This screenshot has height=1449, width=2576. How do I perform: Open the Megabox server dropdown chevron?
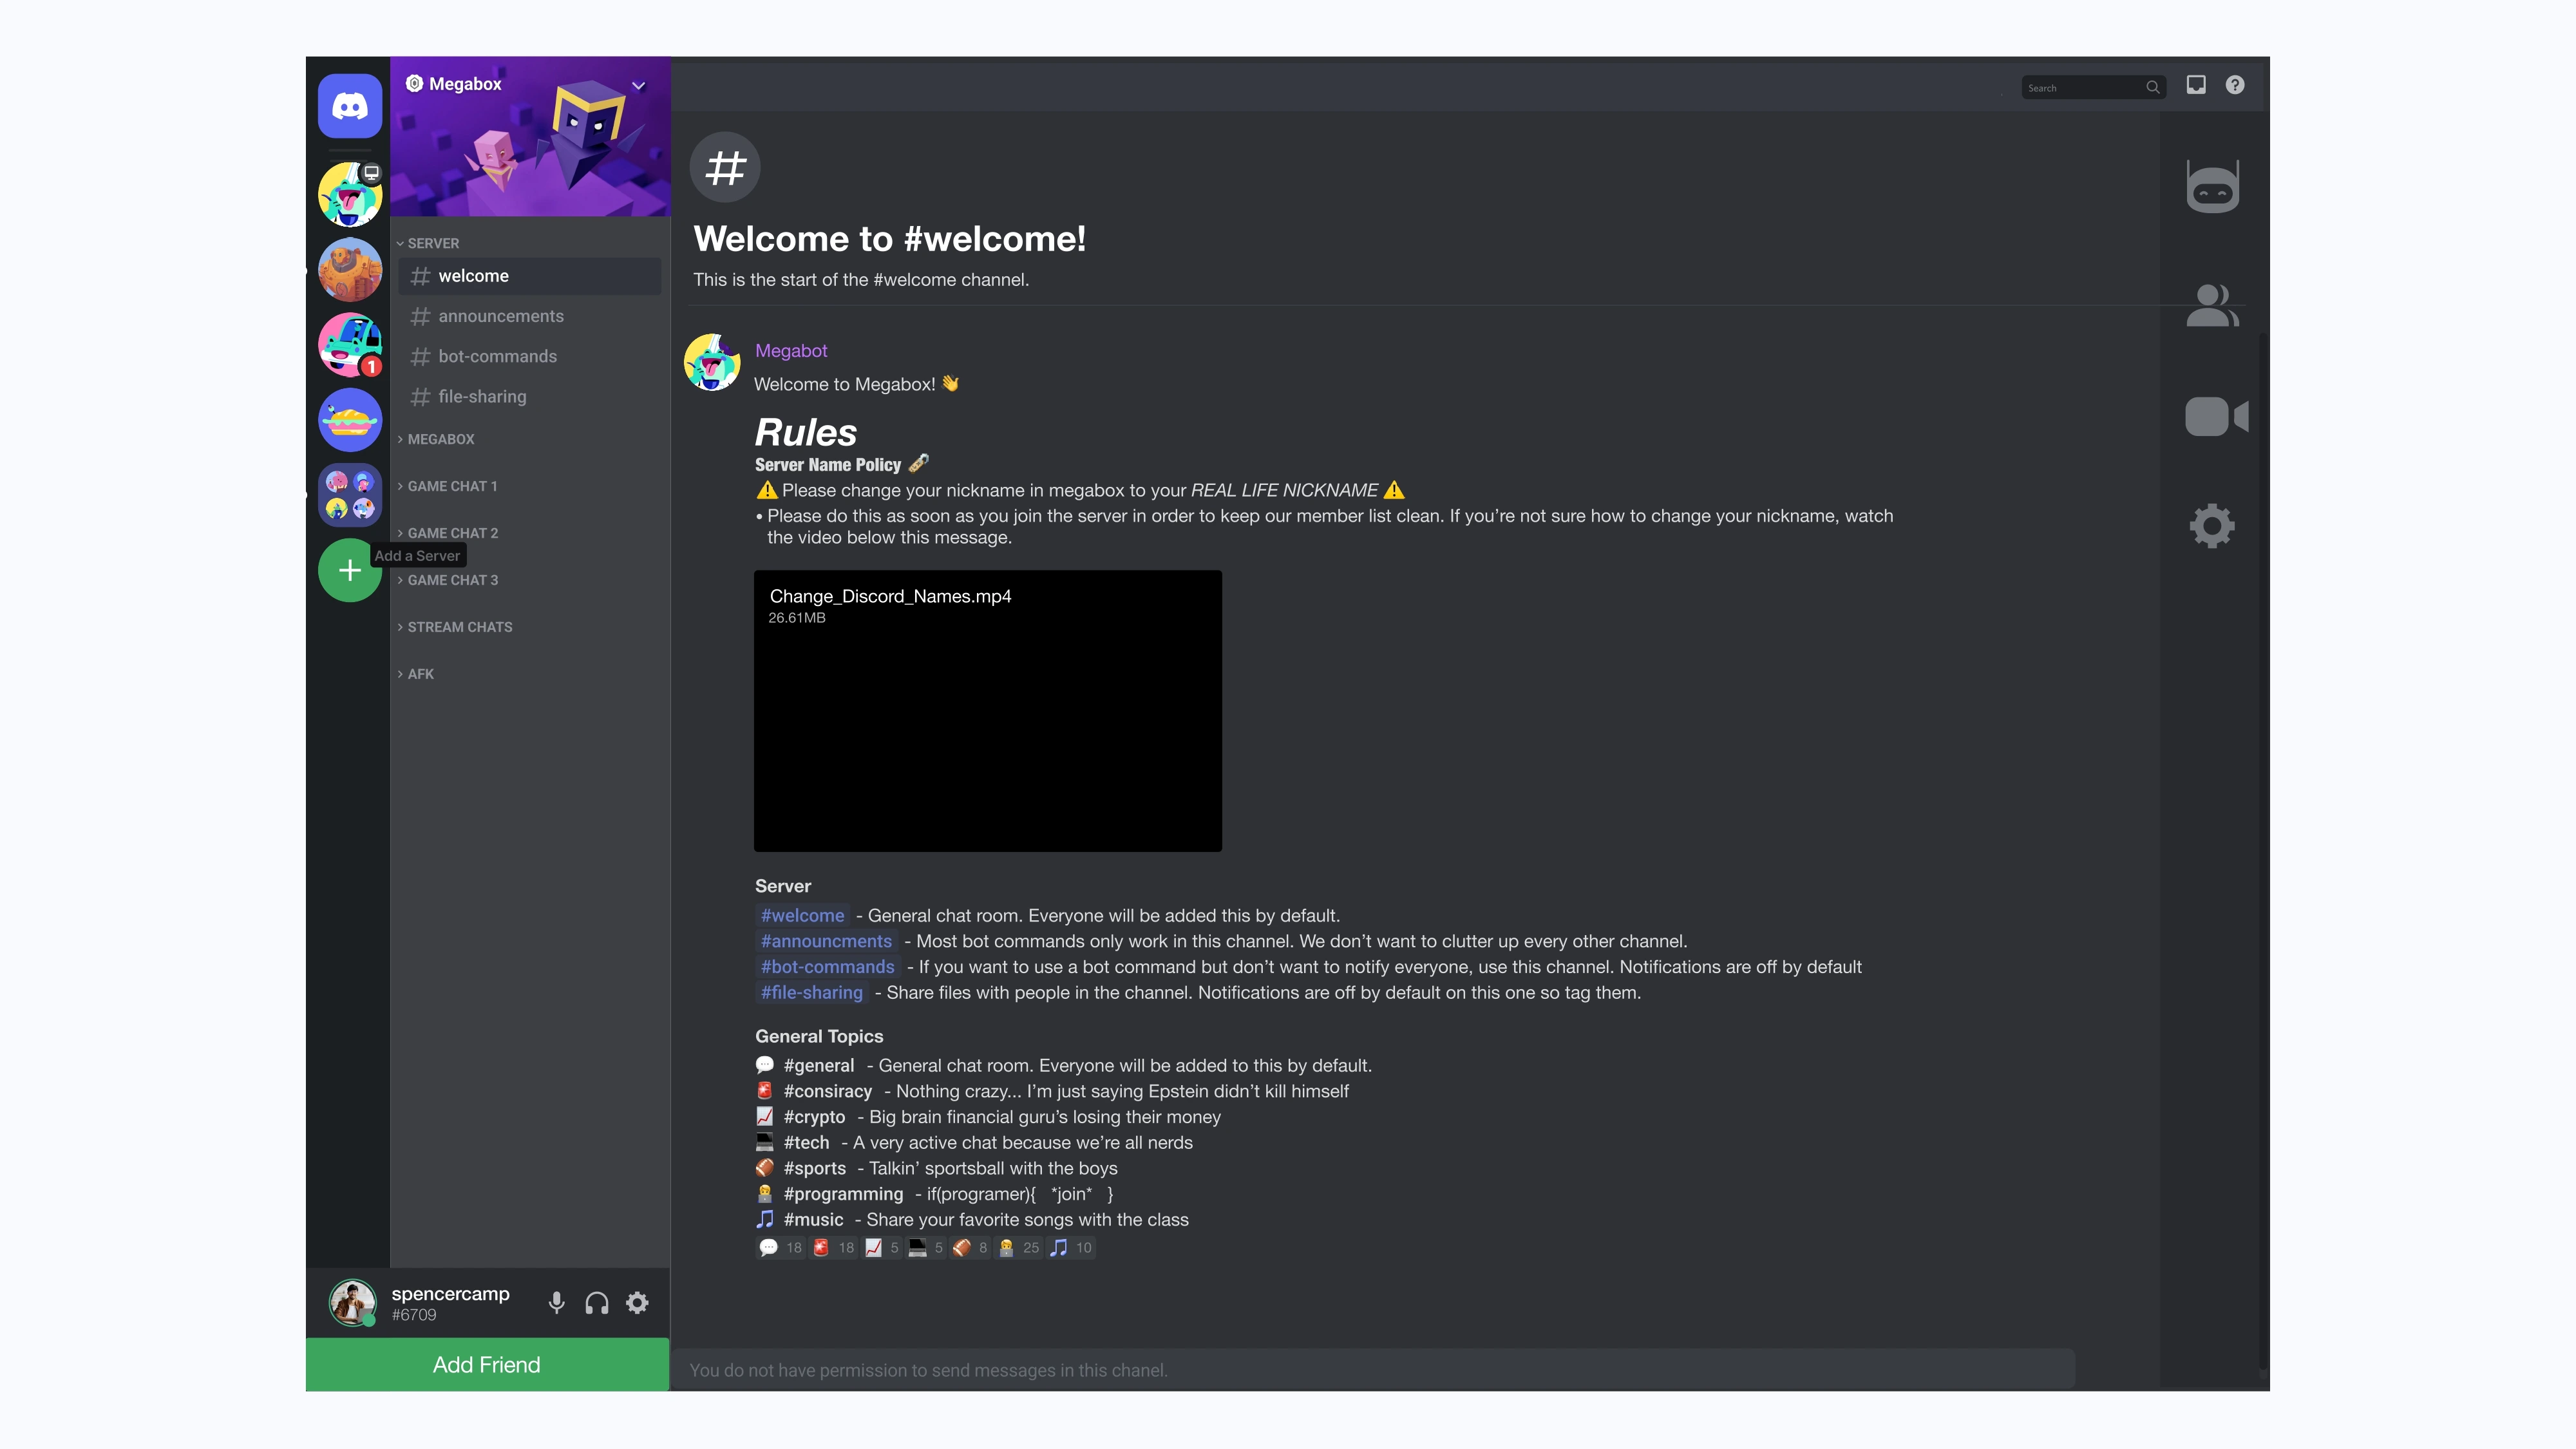[x=638, y=85]
